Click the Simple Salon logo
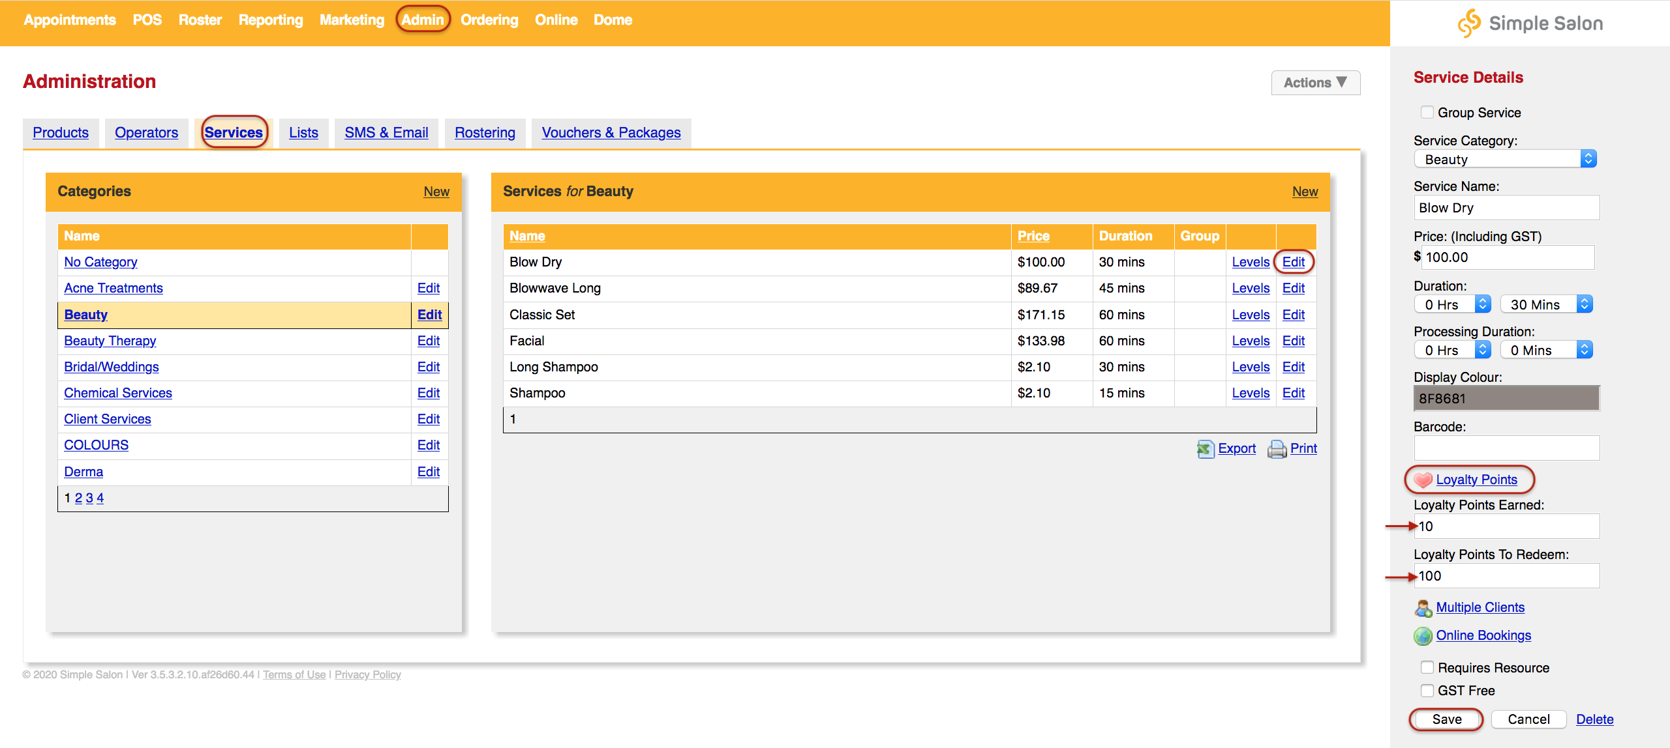1670x748 pixels. coord(1529,23)
